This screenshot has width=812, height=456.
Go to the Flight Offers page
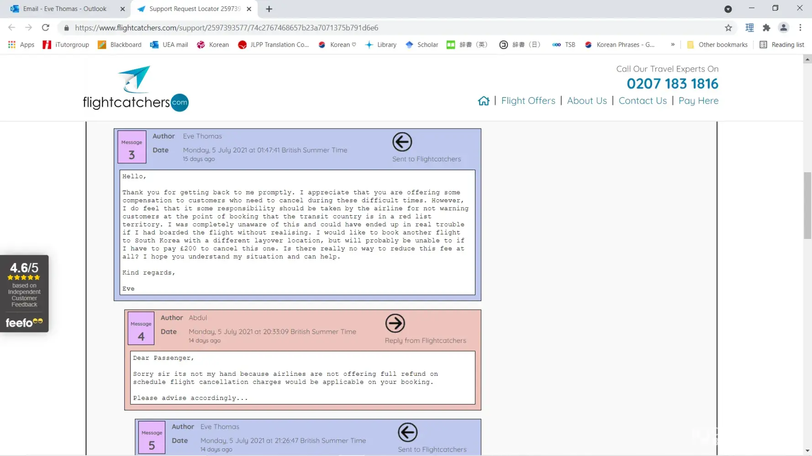[x=528, y=101]
